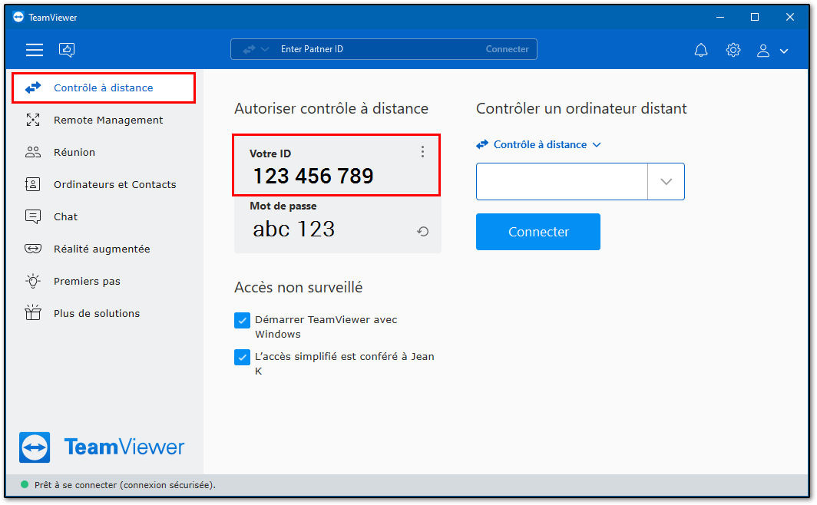Click the feedback icon in header

[67, 49]
